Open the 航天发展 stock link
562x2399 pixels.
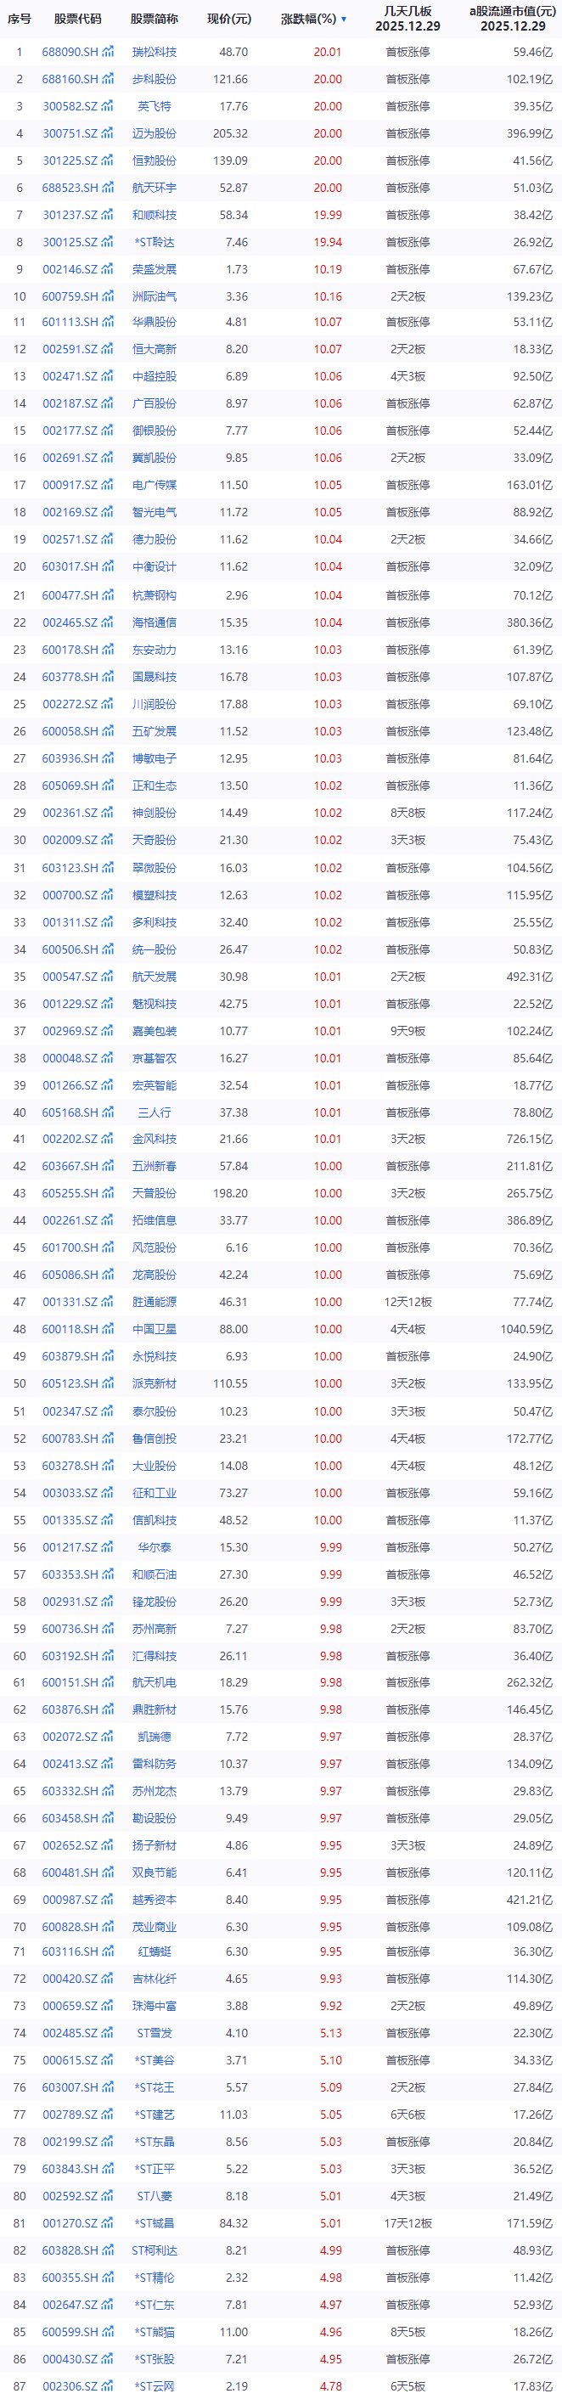coord(155,977)
